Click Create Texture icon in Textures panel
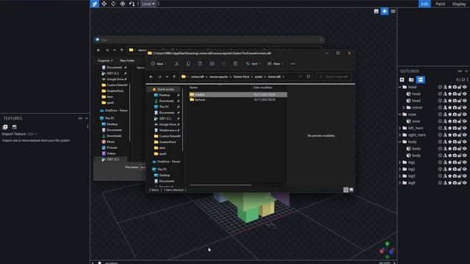Screen dimensions: 470x264 pyautogui.click(x=15, y=127)
